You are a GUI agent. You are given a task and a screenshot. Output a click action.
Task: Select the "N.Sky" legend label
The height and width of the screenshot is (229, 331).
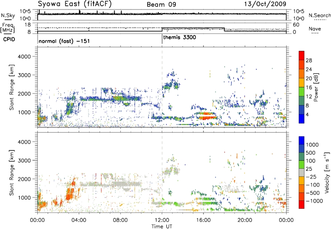[8, 16]
